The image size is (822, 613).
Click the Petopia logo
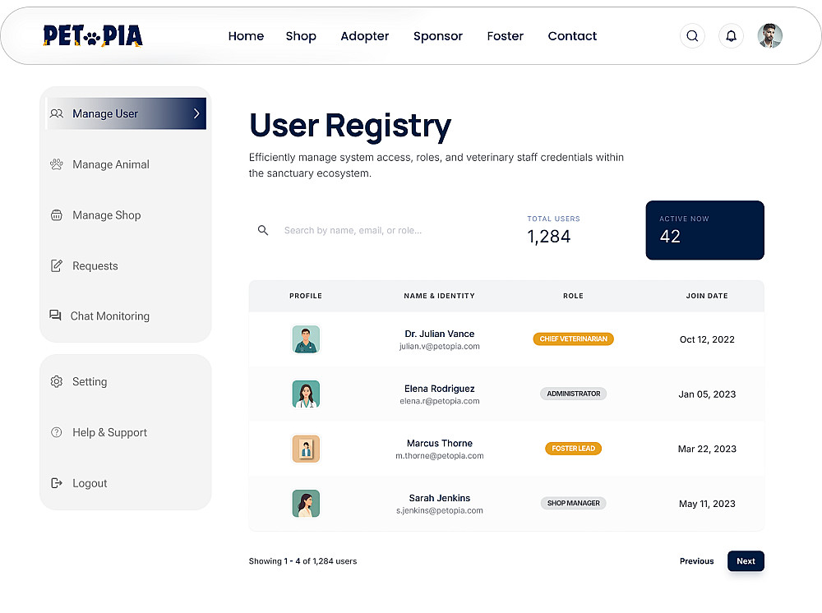click(x=93, y=36)
